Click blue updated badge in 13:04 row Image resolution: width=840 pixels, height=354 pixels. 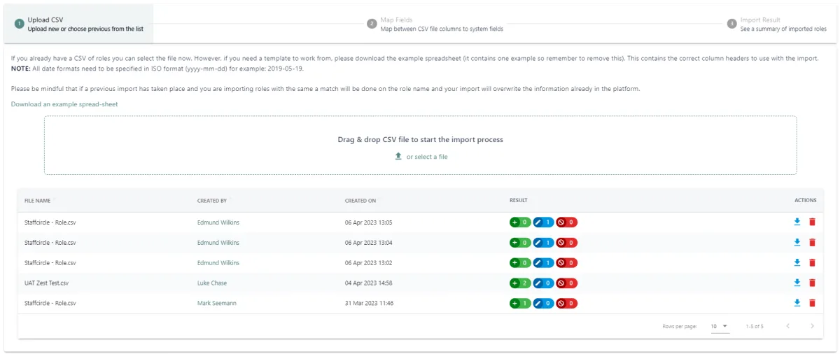543,243
